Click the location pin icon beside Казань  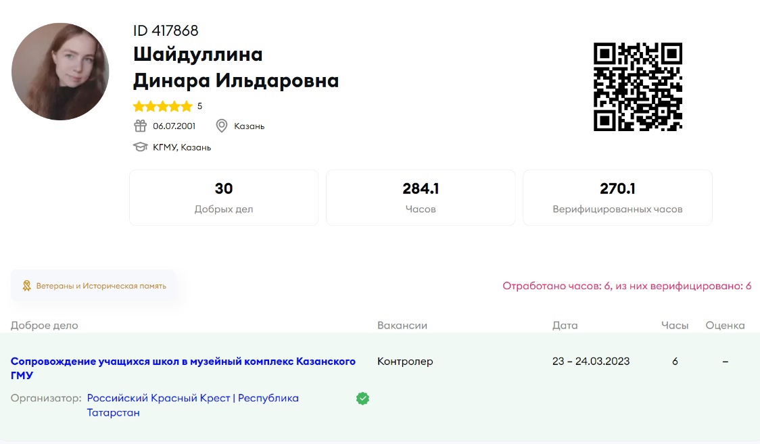click(x=221, y=126)
